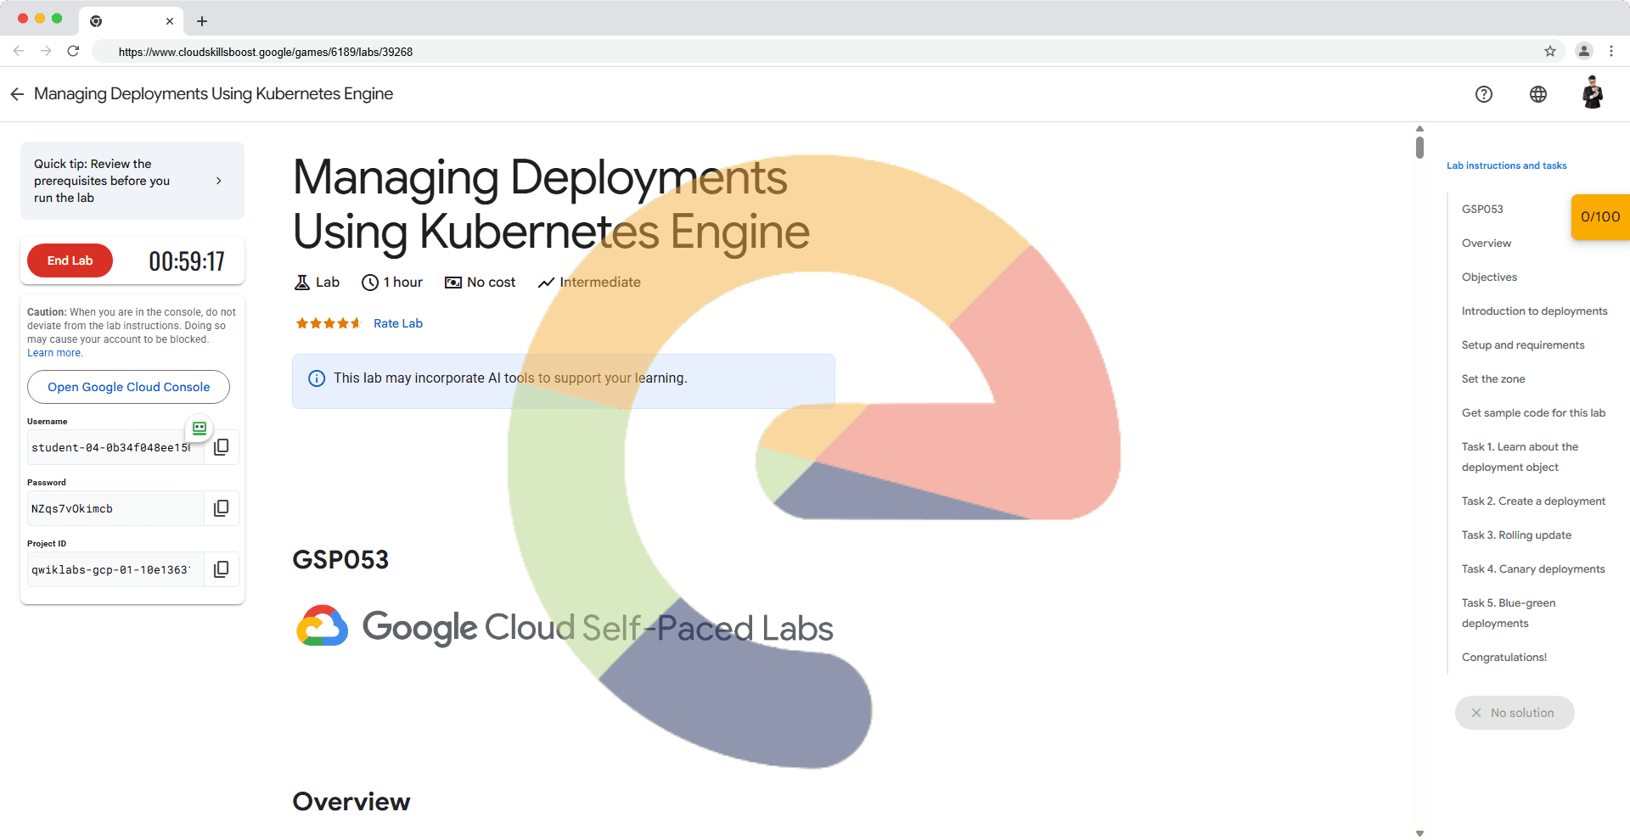The image size is (1630, 840).
Task: Click the info icon in AI notice
Action: (317, 378)
